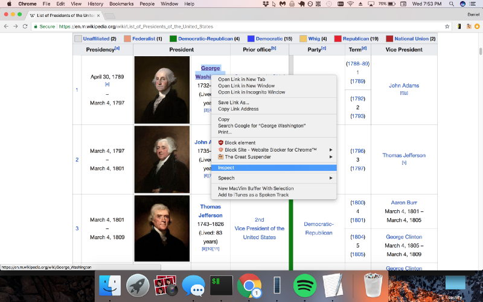Open the John Adams vice president link
Viewport: 483px width, 302px height.
tap(404, 85)
